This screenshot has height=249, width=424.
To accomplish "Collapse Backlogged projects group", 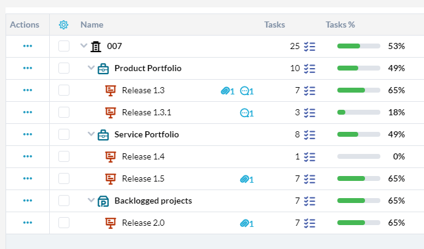I will pos(91,200).
